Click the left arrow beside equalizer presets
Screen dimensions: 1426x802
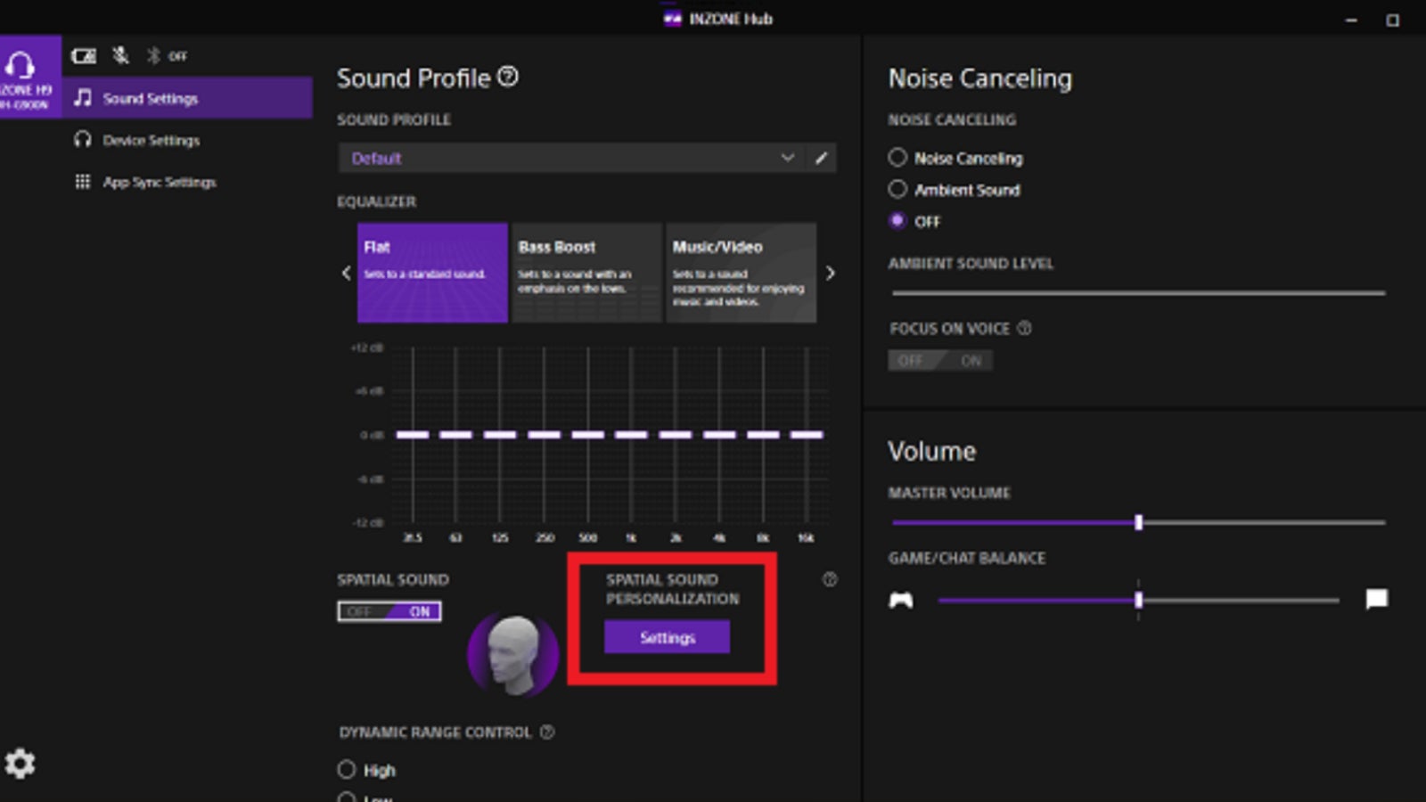[x=346, y=273]
